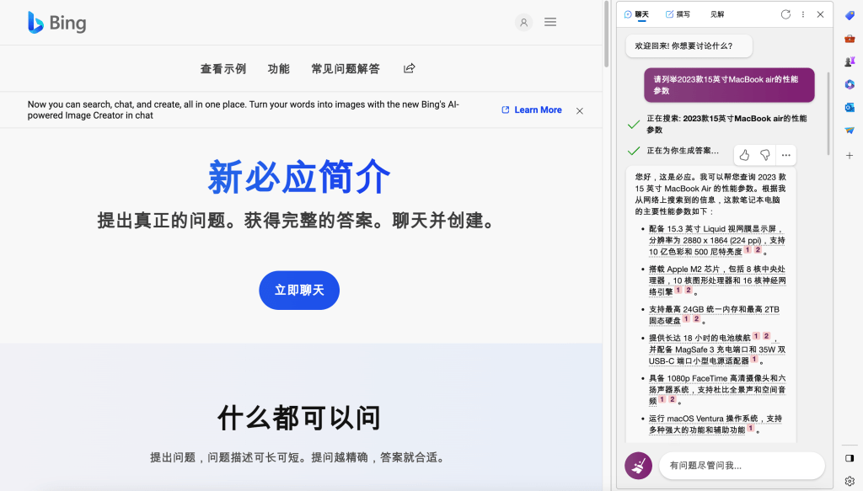Click the purple user question bubble

[729, 85]
